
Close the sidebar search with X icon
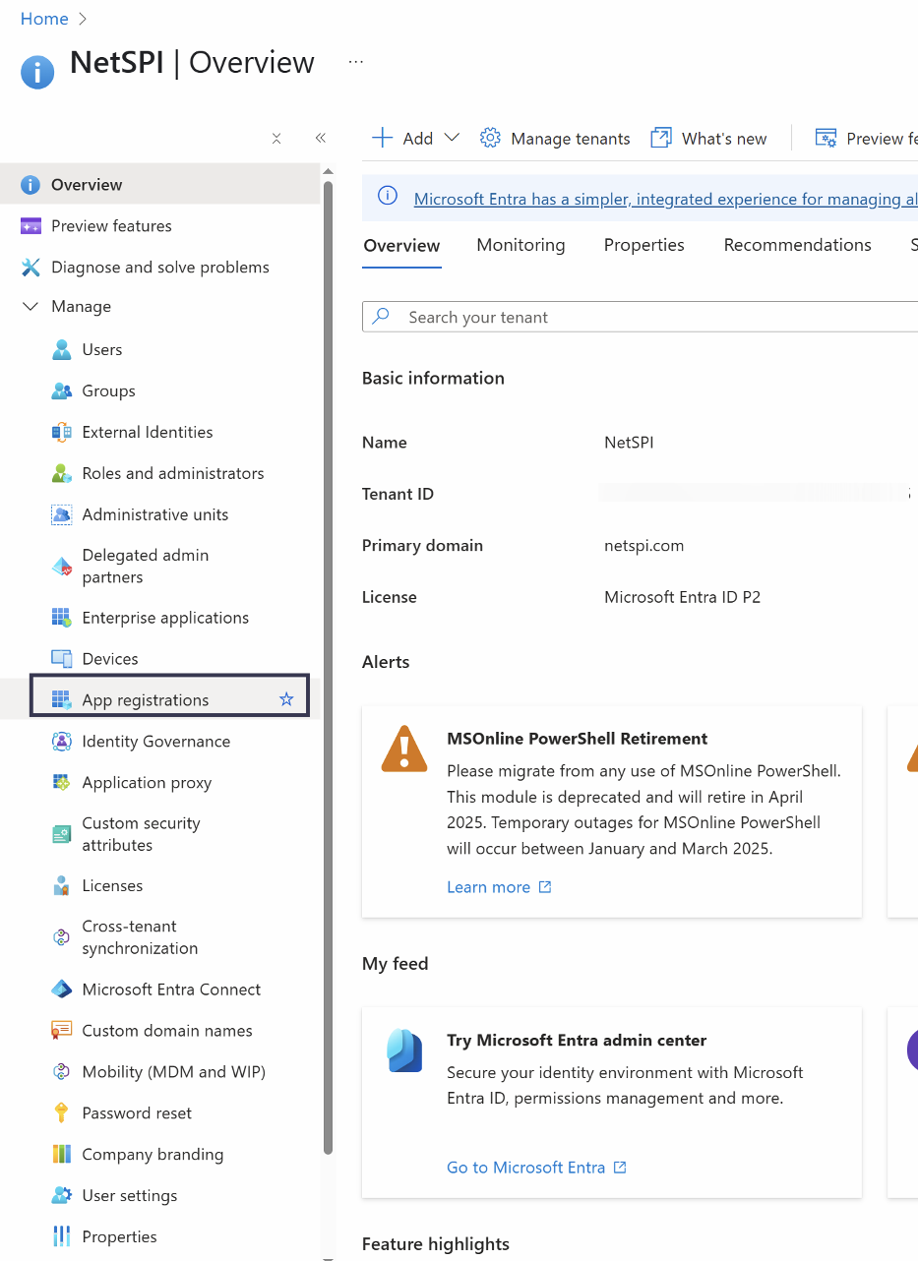pos(276,139)
